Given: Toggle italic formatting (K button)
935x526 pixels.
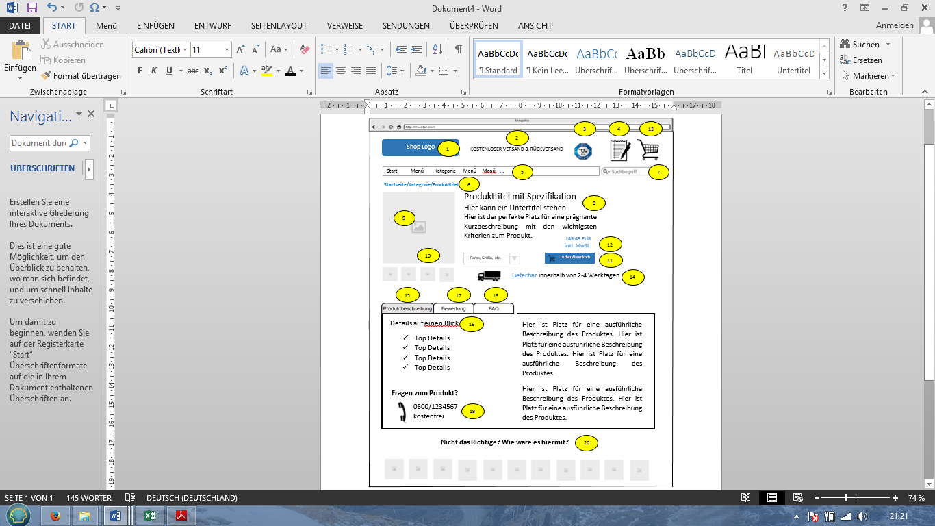Looking at the screenshot, I should coord(154,71).
